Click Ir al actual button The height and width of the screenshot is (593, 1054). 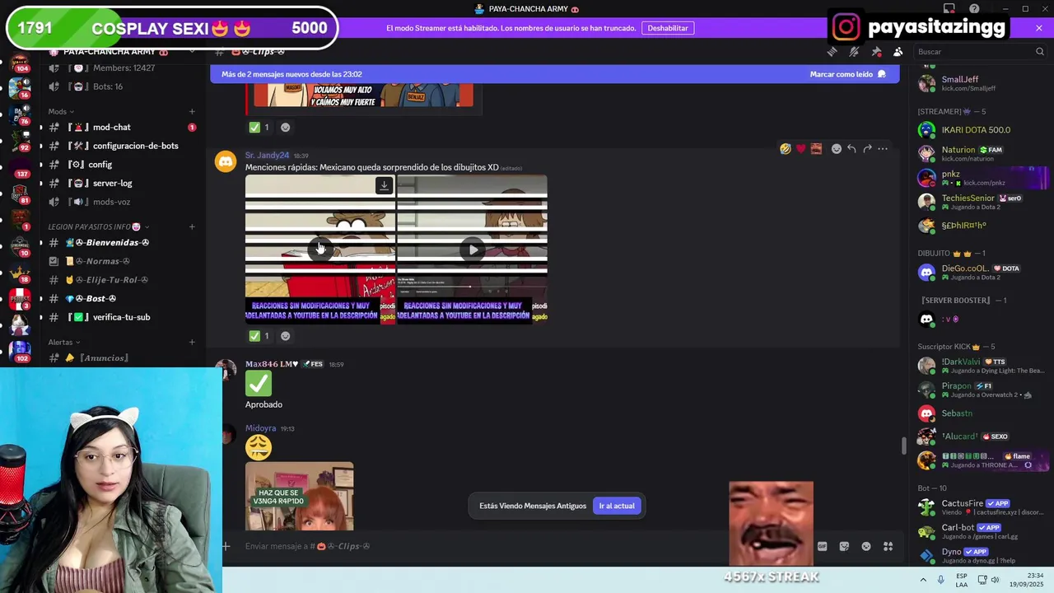coord(617,506)
